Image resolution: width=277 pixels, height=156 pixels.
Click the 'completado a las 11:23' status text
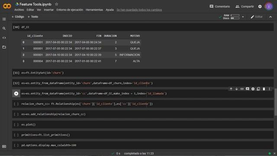pyautogui.click(x=139, y=153)
